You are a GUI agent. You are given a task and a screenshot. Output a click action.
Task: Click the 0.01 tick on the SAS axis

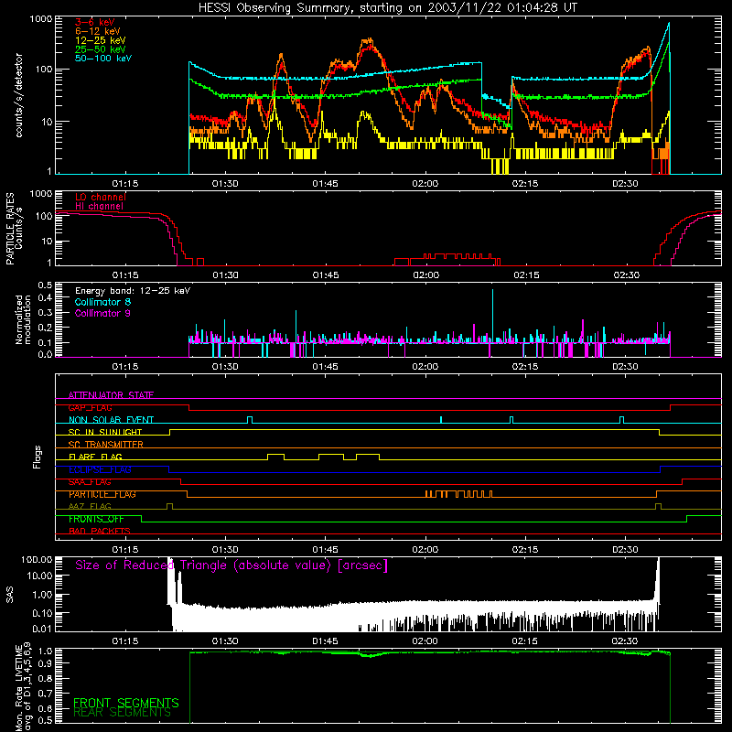click(42, 629)
